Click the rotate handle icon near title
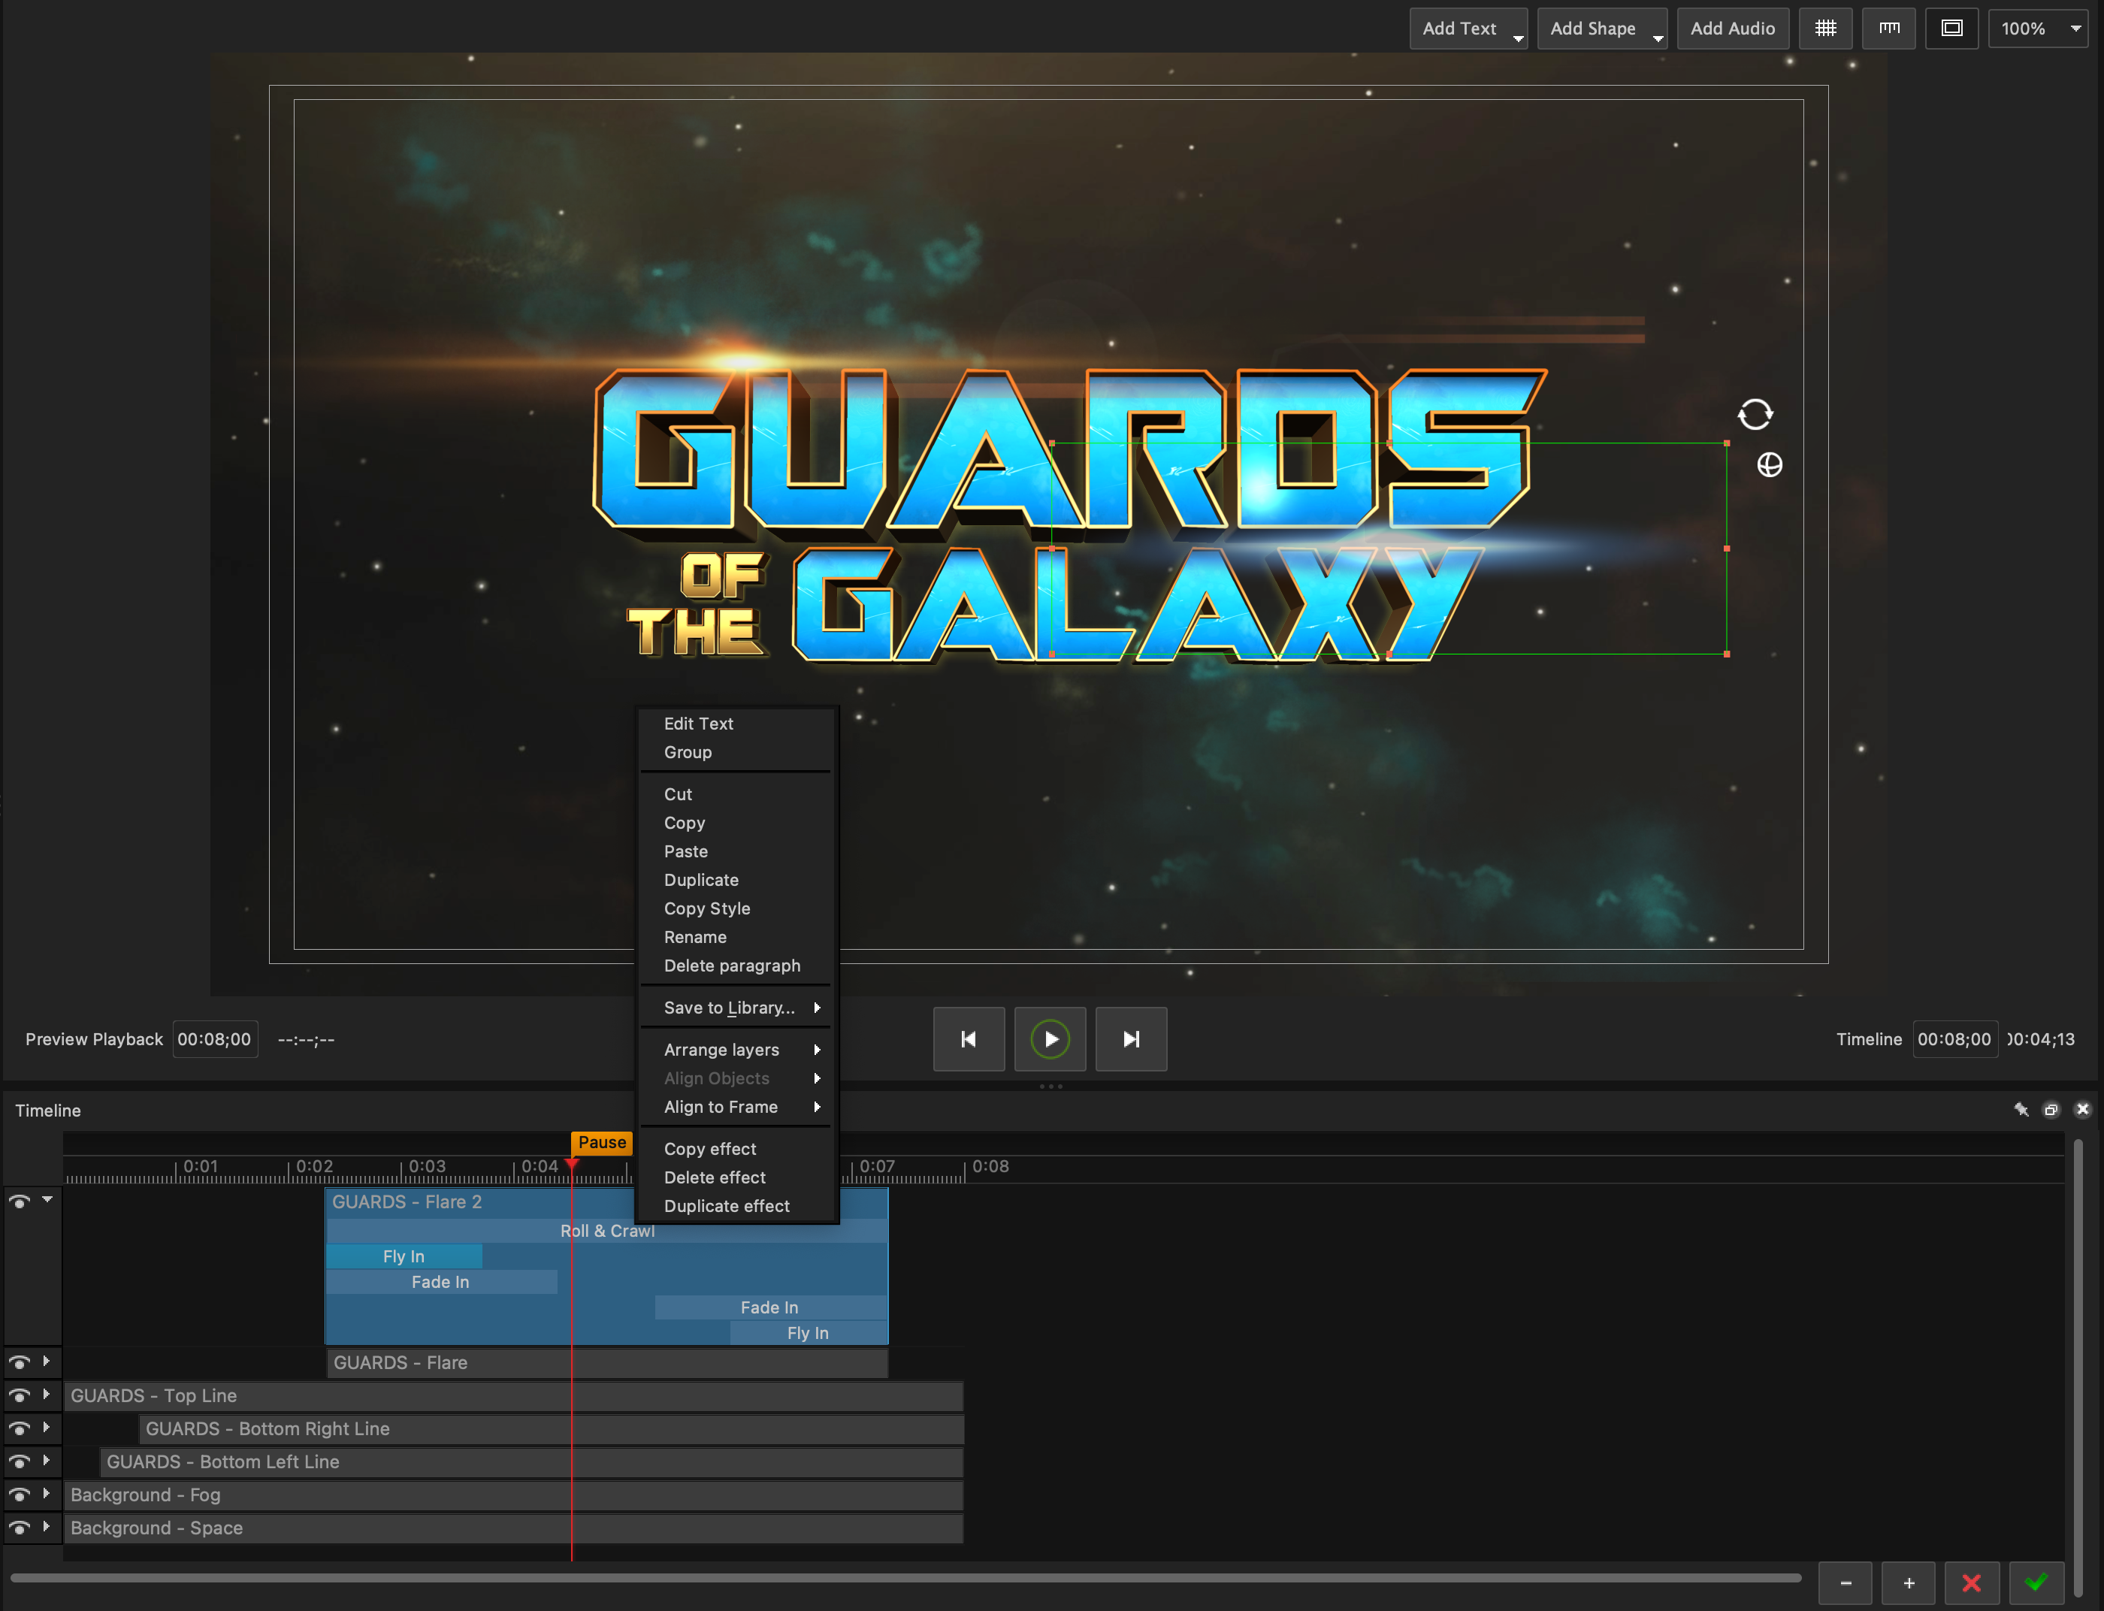This screenshot has width=2104, height=1611. click(1755, 414)
